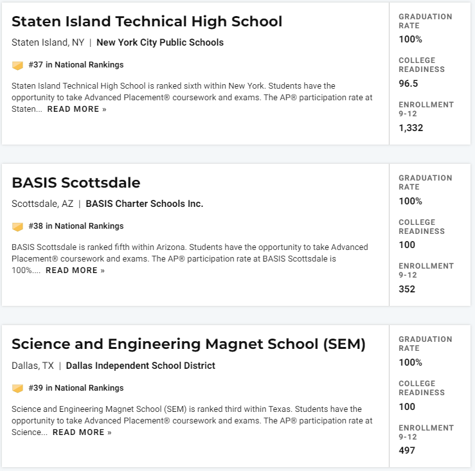Open Staten Island Technical High School title
The width and height of the screenshot is (475, 471).
[x=147, y=21]
